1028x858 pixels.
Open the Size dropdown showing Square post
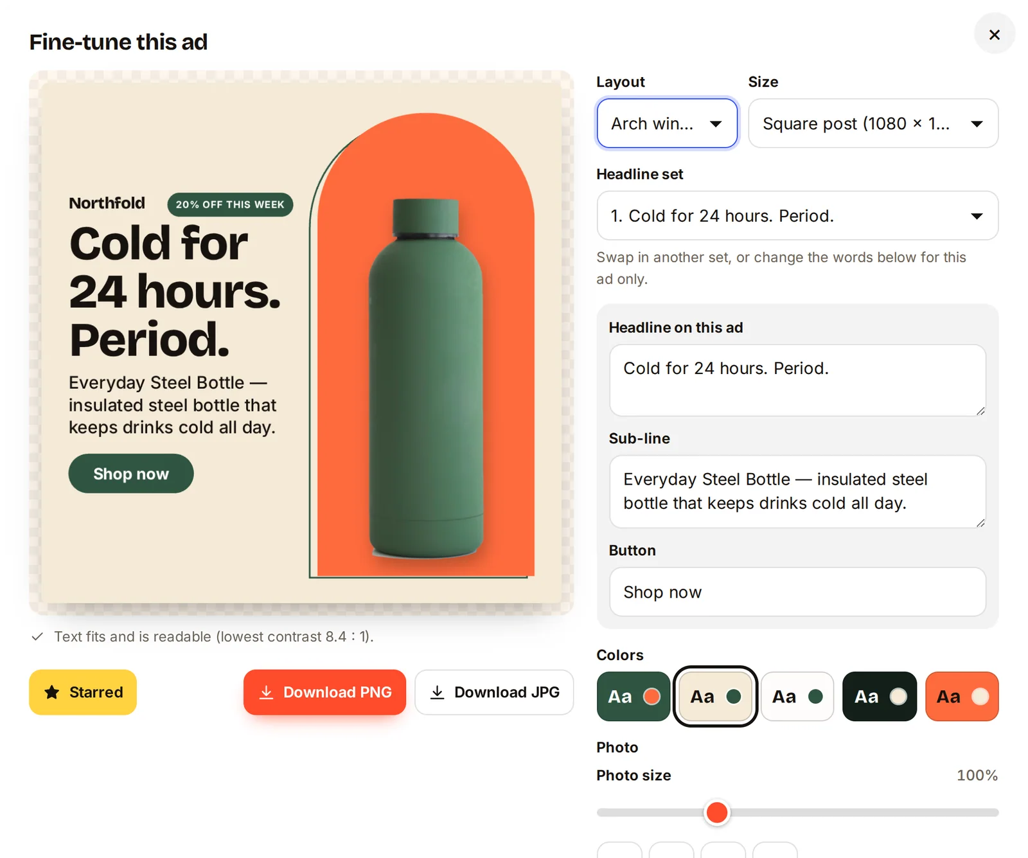873,123
